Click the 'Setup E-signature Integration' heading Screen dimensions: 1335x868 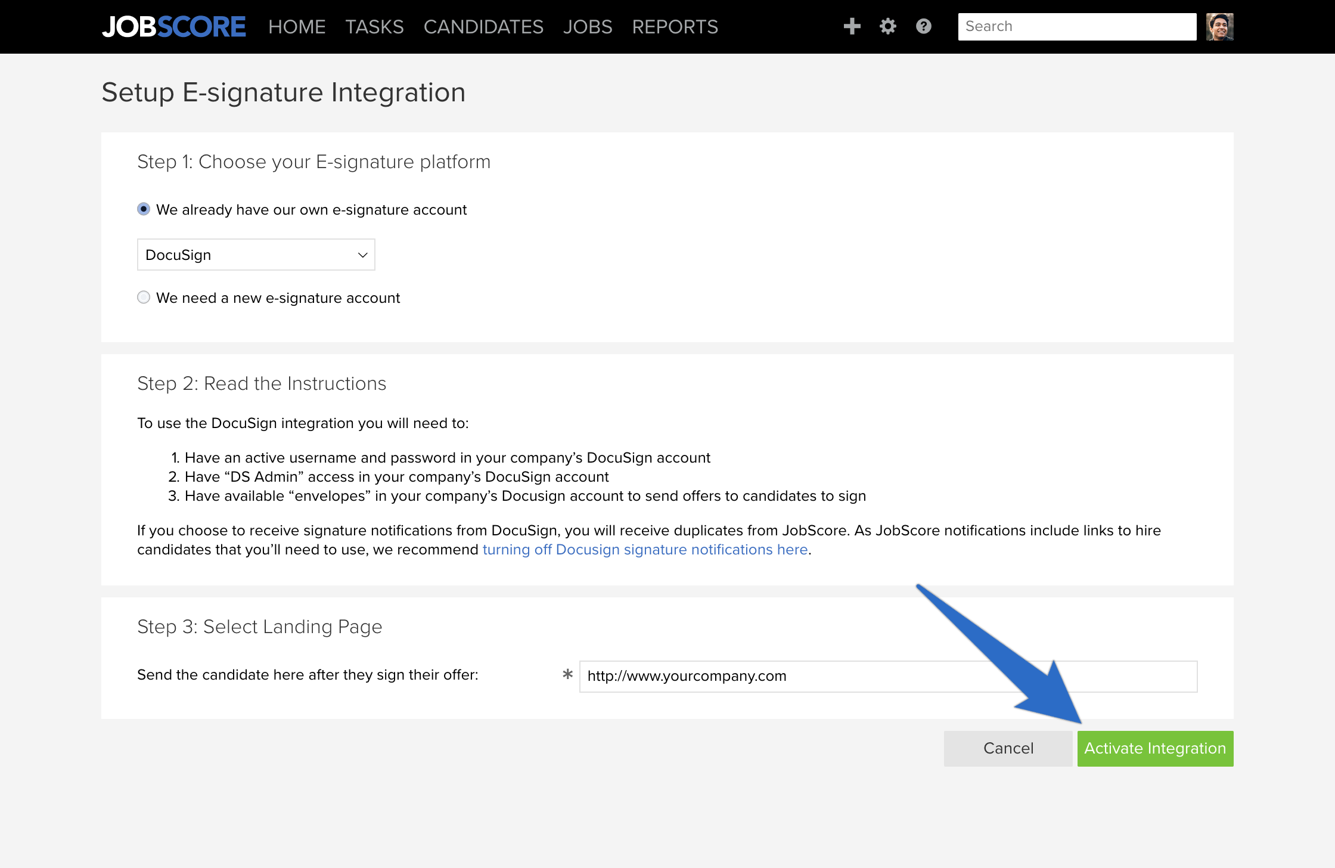pos(284,92)
